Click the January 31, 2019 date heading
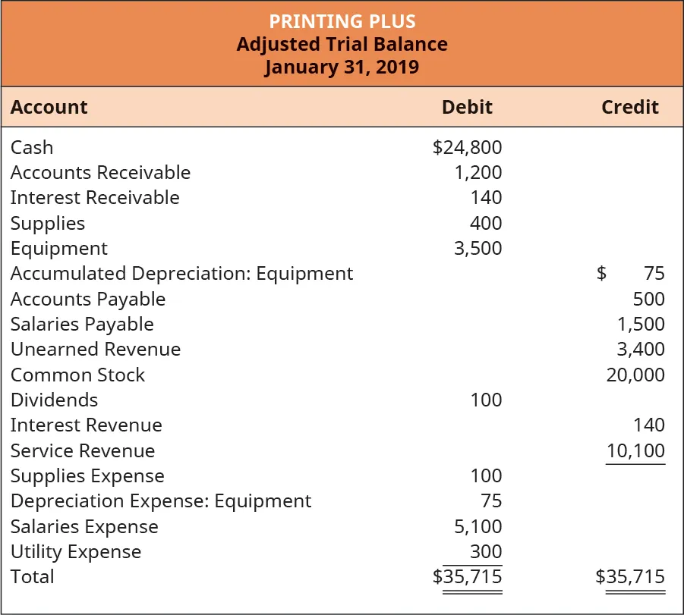Screen dimensions: 684x615 tap(342, 67)
